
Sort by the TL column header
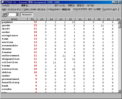pos(32,19)
